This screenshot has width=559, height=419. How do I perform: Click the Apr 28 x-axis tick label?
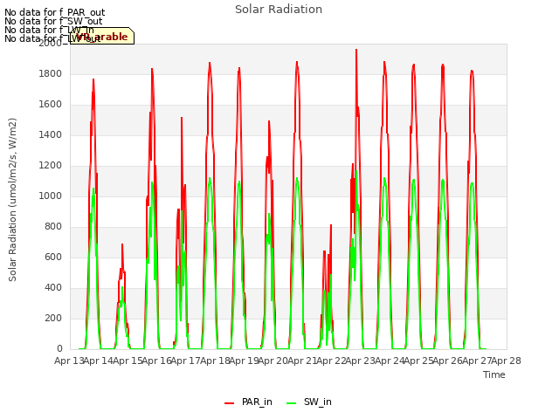coord(507,361)
